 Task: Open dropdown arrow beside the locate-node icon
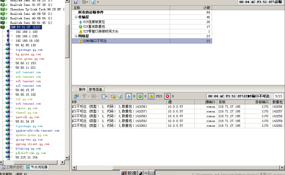tap(96, 96)
